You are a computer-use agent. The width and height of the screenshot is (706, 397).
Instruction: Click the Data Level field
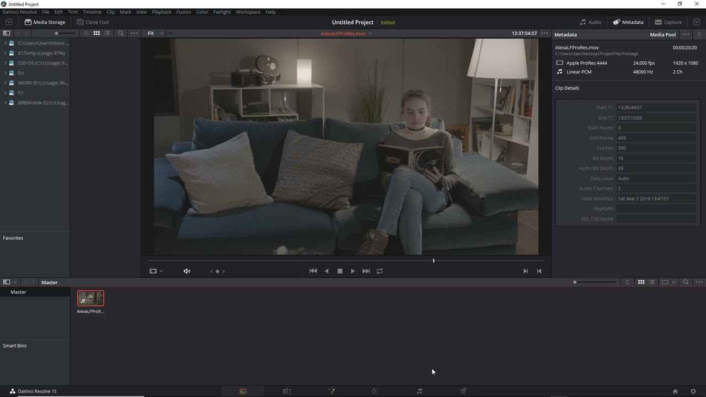coord(656,178)
